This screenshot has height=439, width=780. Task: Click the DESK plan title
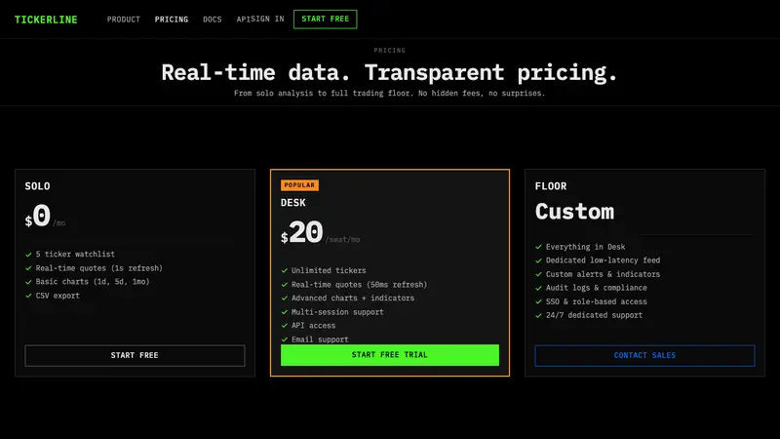coord(293,203)
